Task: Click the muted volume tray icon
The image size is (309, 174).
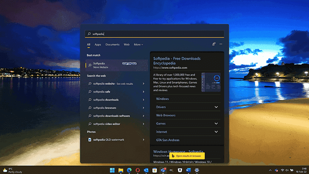Action: click(x=287, y=170)
